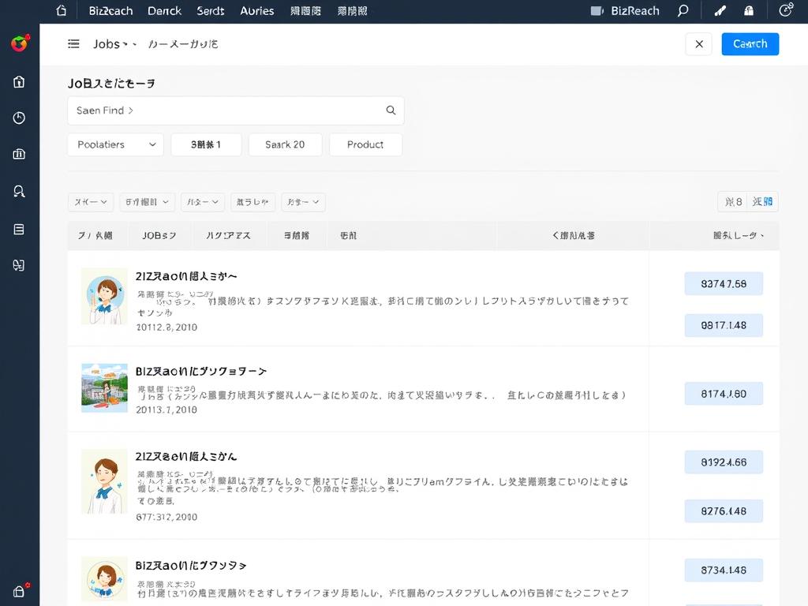This screenshot has width=808, height=606.
Task: Open the list document icon in sidebar
Action: 19,230
